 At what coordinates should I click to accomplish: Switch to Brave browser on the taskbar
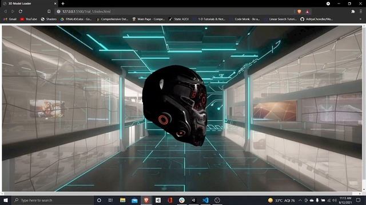point(146,200)
